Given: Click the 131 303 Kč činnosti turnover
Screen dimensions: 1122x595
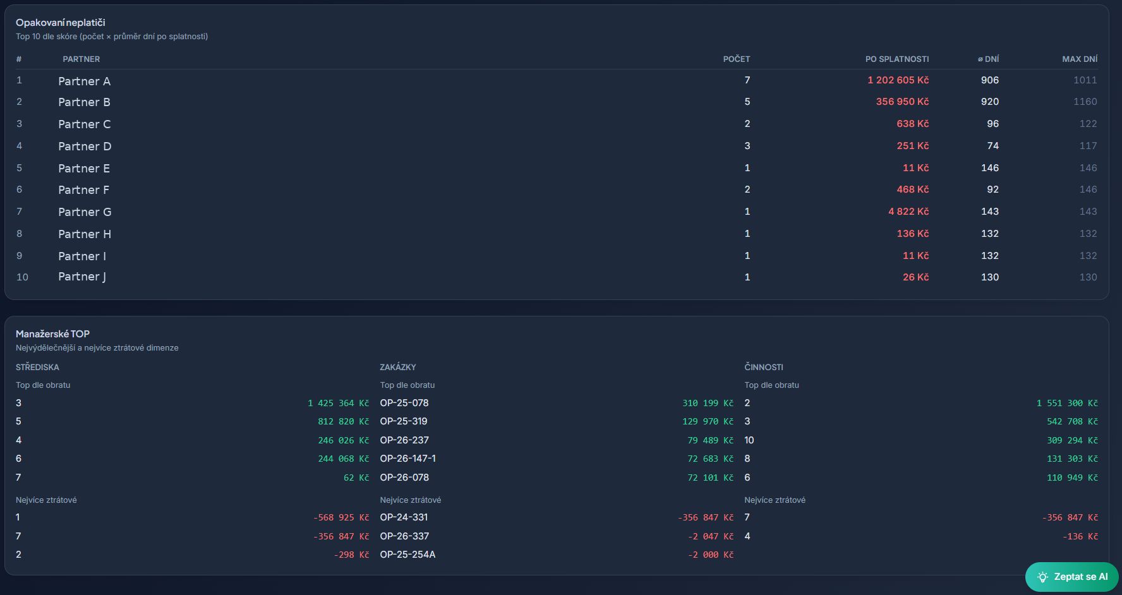Looking at the screenshot, I should (x=1072, y=459).
